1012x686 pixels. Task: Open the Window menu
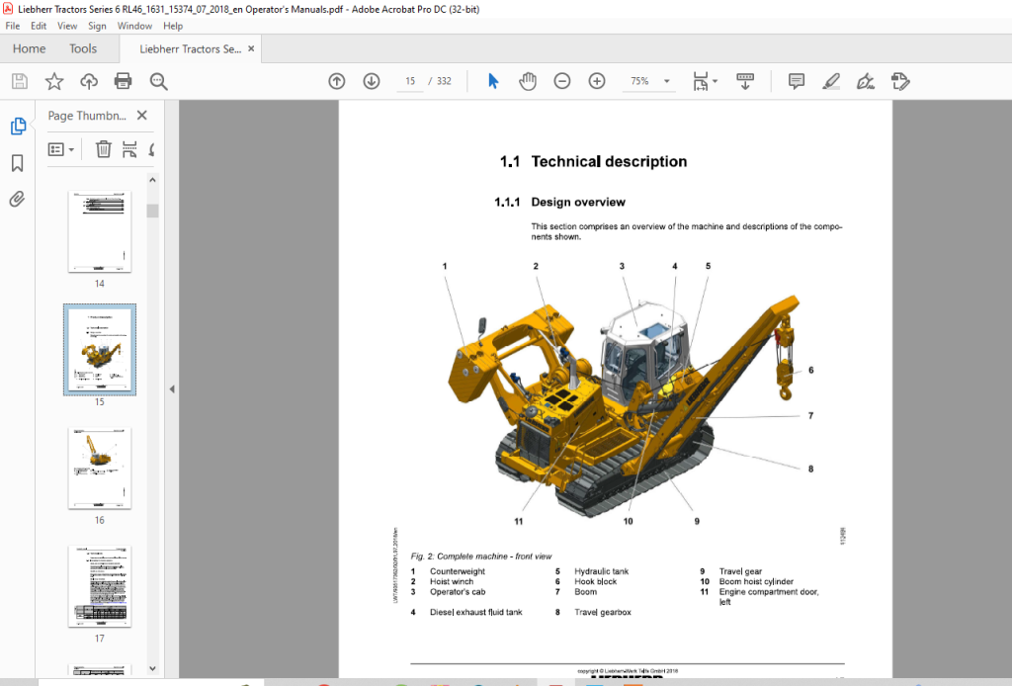pyautogui.click(x=134, y=26)
